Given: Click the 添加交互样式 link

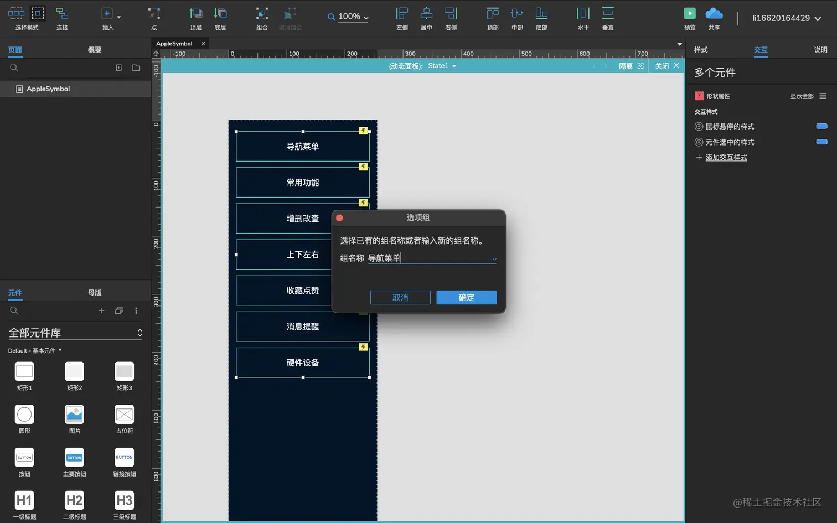Looking at the screenshot, I should point(726,158).
